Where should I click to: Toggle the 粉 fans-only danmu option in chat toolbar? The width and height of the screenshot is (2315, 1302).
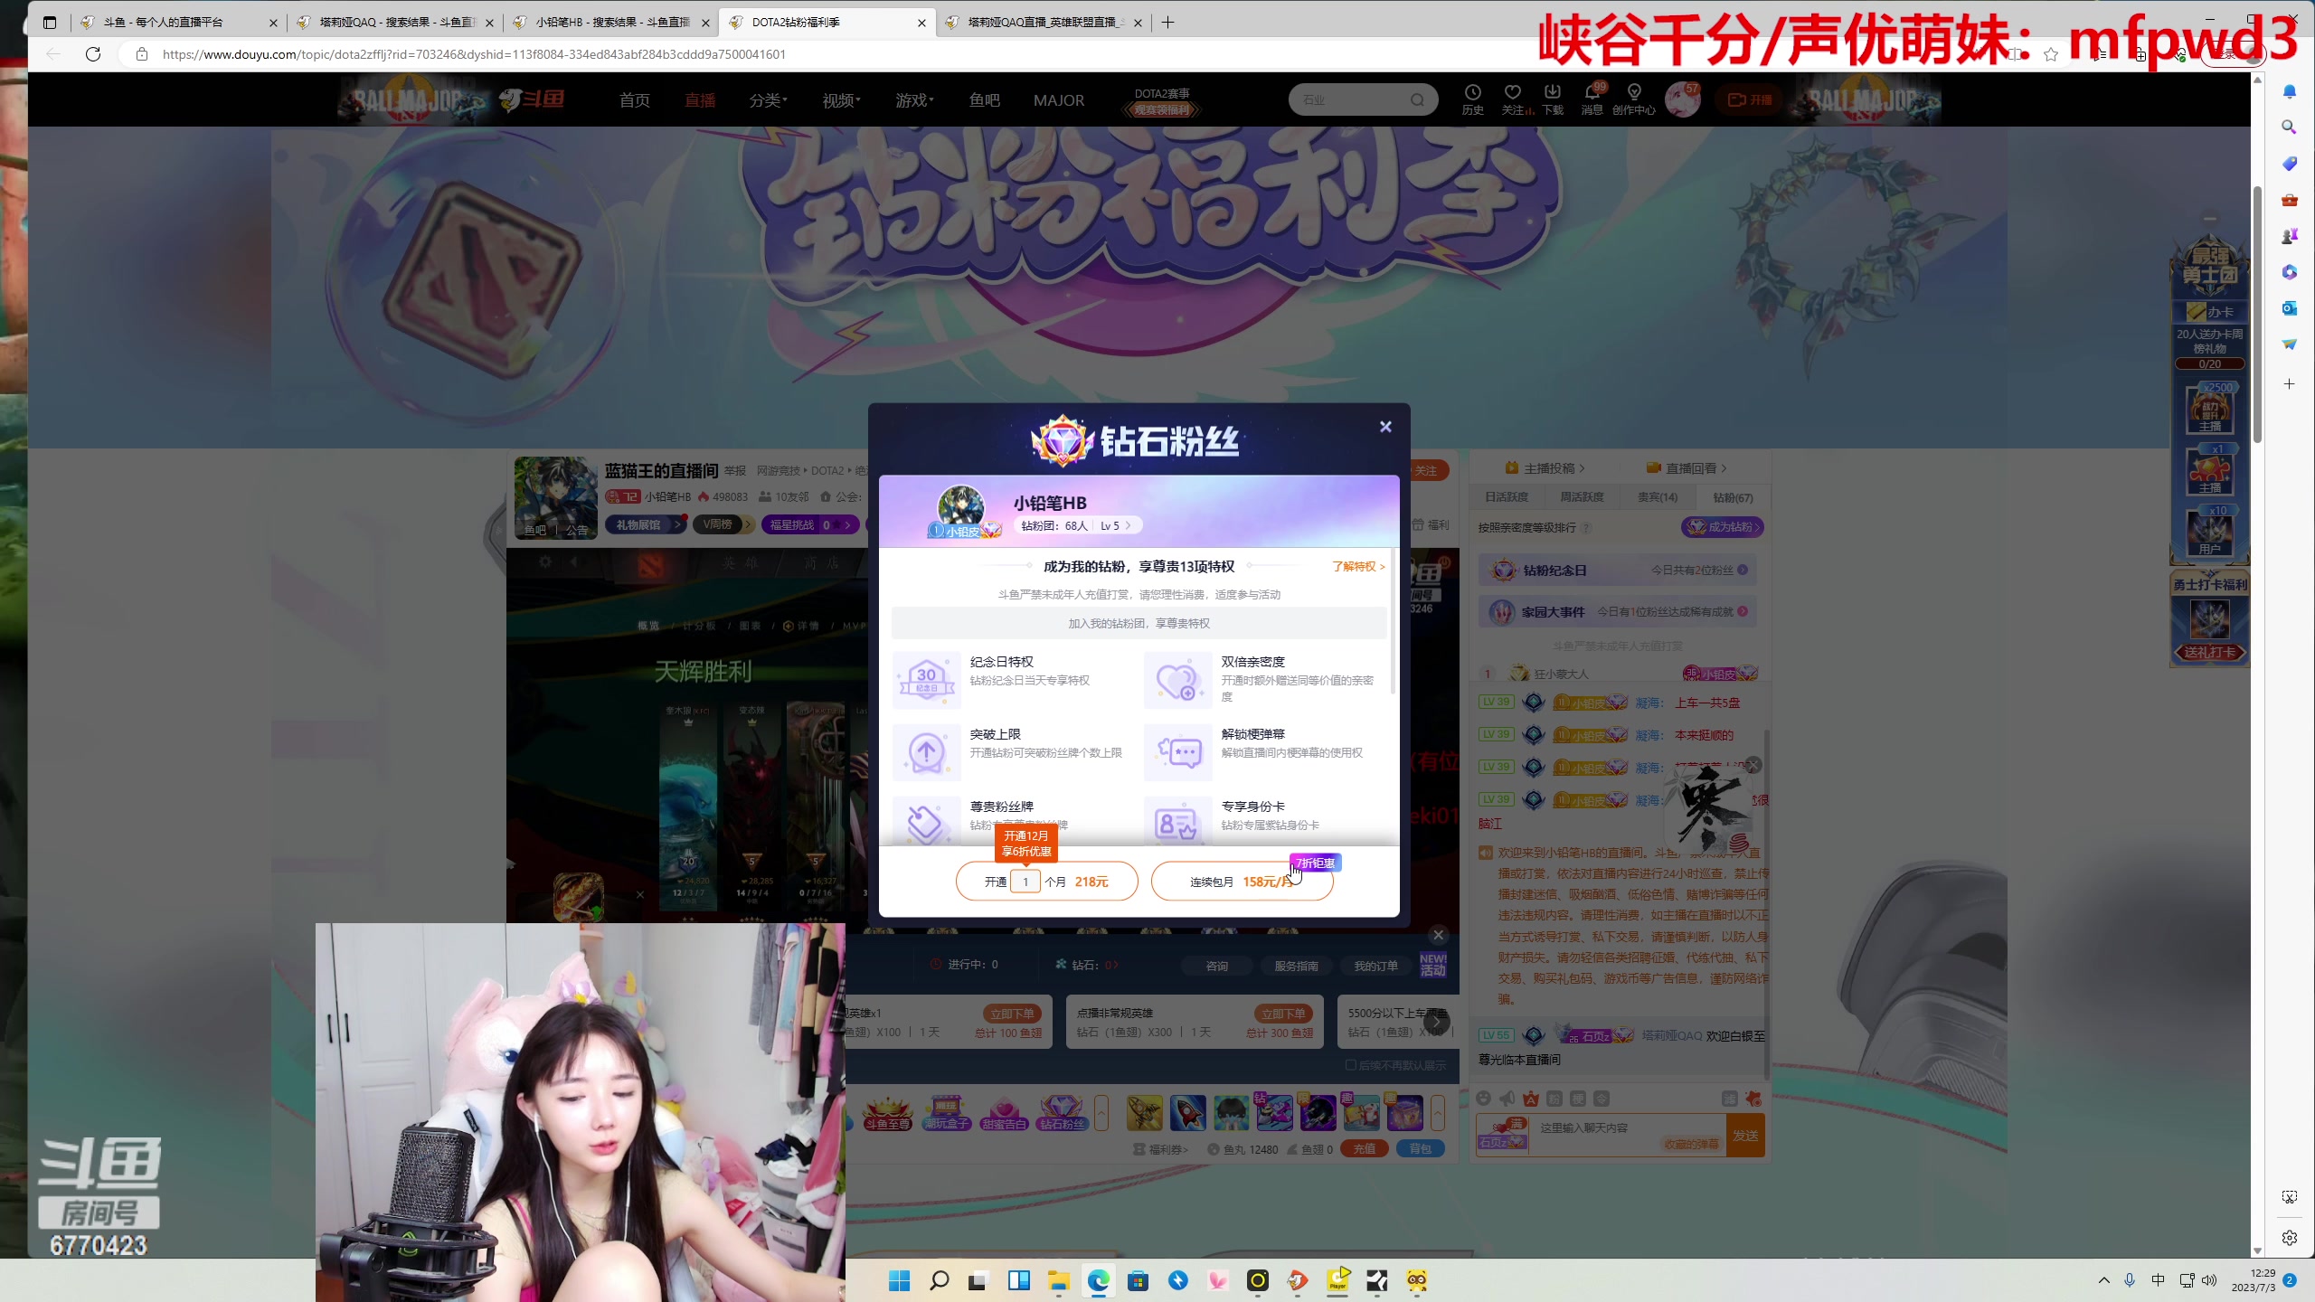(1554, 1099)
